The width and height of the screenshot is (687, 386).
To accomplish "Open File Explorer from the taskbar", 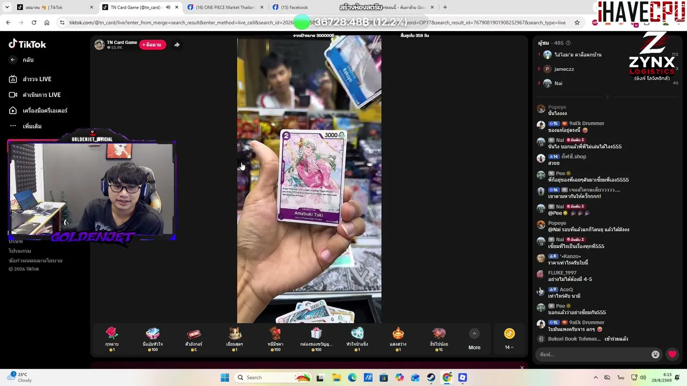I will pos(337,377).
